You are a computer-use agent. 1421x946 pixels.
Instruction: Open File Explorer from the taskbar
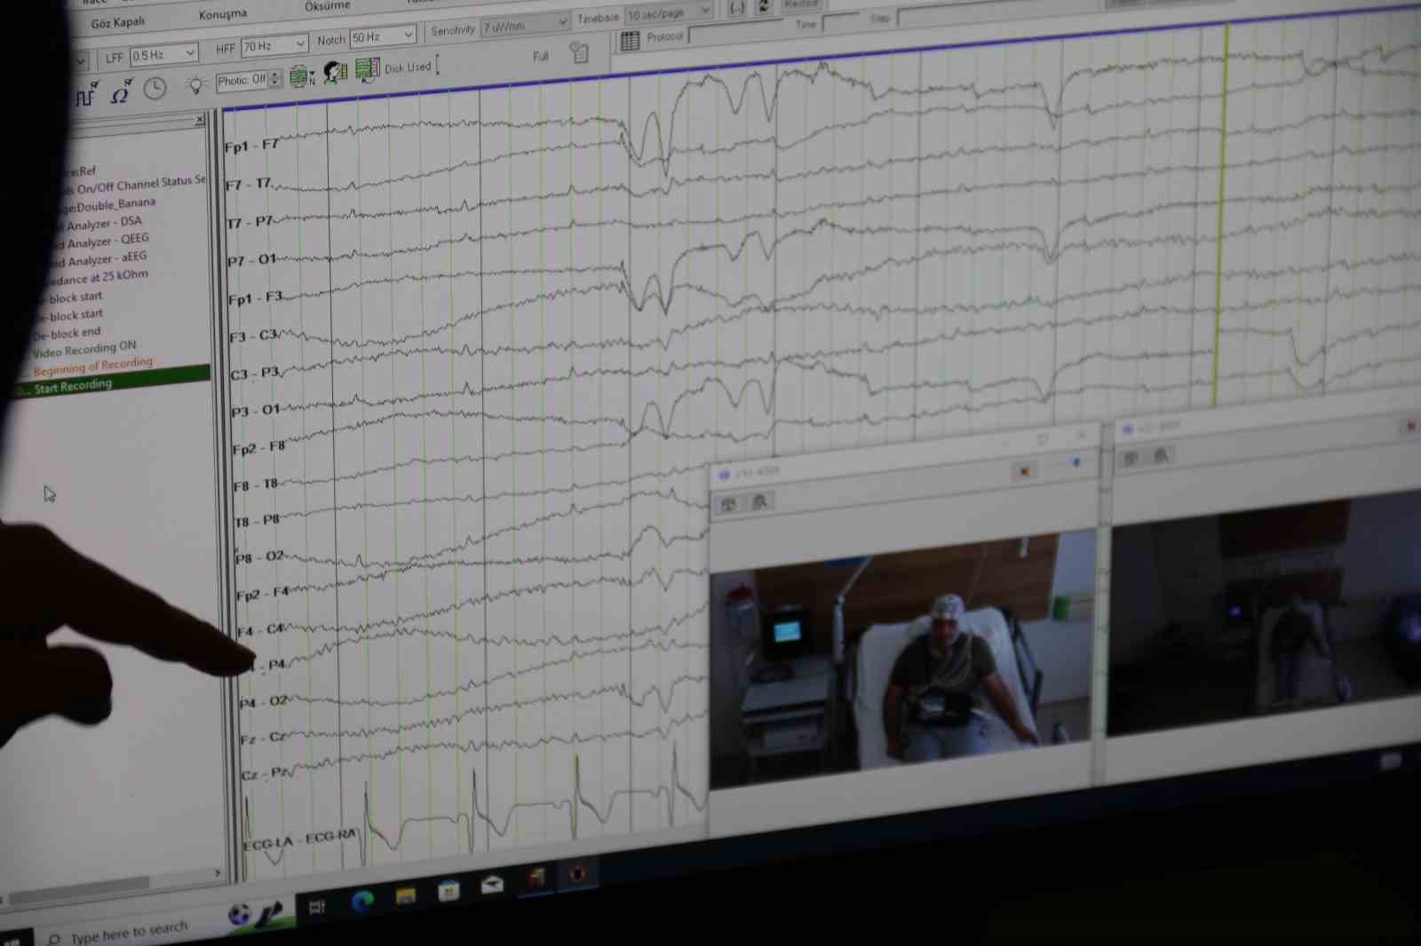pyautogui.click(x=406, y=895)
